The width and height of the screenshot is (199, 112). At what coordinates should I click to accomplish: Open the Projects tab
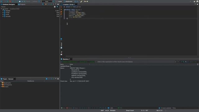coord(22,4)
